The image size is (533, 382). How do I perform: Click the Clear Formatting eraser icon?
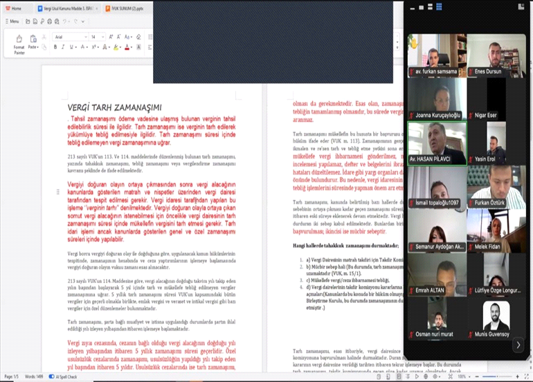138,37
